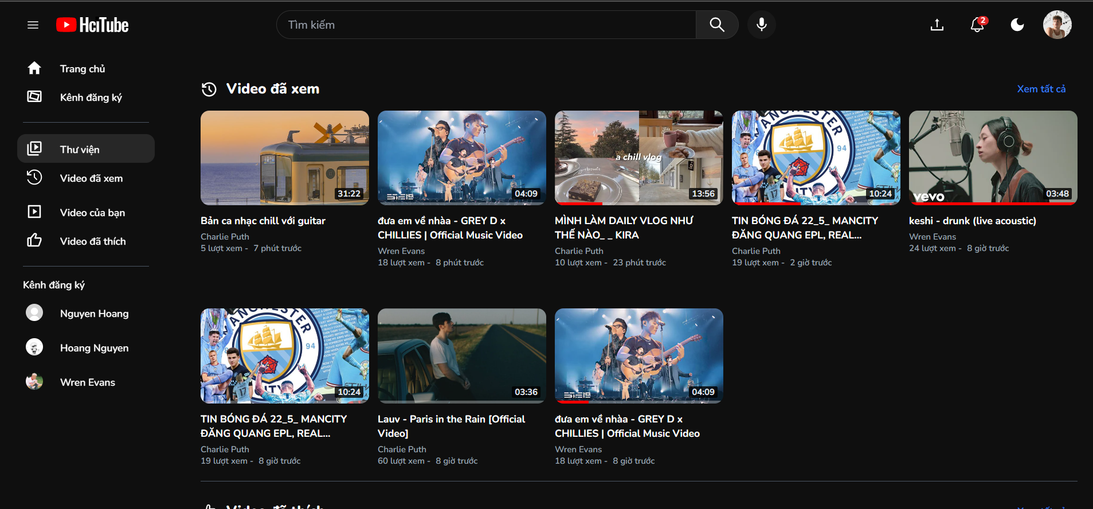Open đưa em về nhàa thumbnail, 8 phút trước
This screenshot has height=509, width=1093.
(462, 158)
